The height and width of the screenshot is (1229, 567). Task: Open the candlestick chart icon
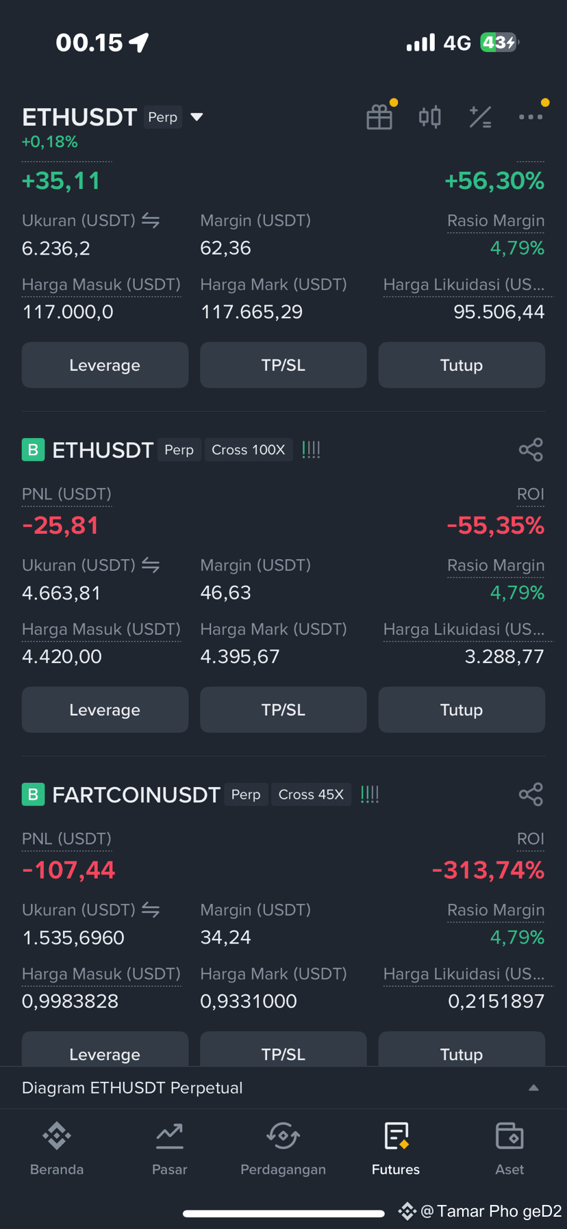click(x=430, y=117)
